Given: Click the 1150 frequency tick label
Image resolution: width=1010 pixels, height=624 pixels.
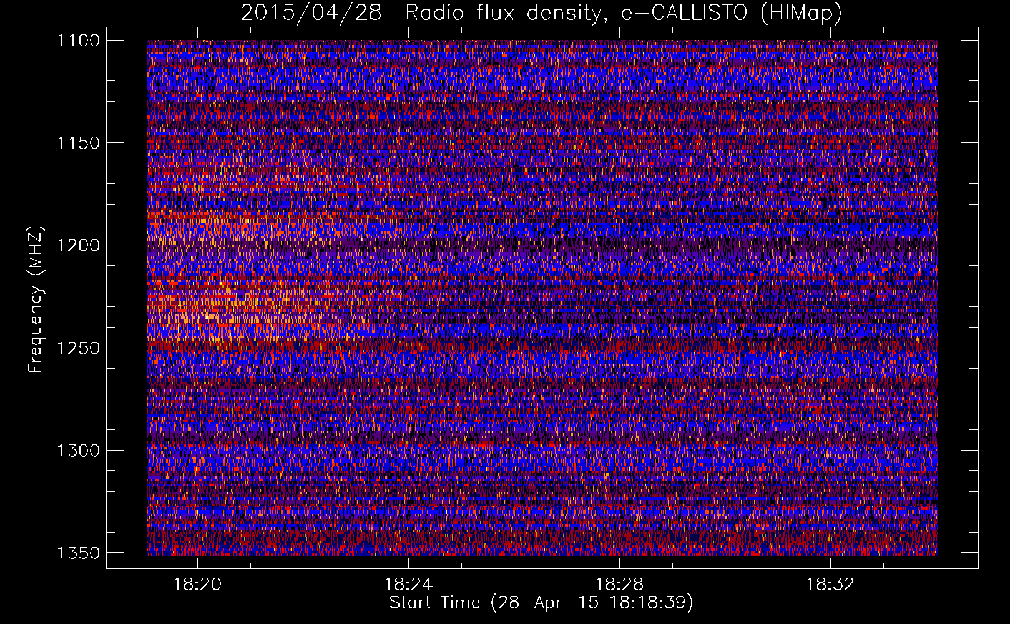Looking at the screenshot, I should click(78, 143).
